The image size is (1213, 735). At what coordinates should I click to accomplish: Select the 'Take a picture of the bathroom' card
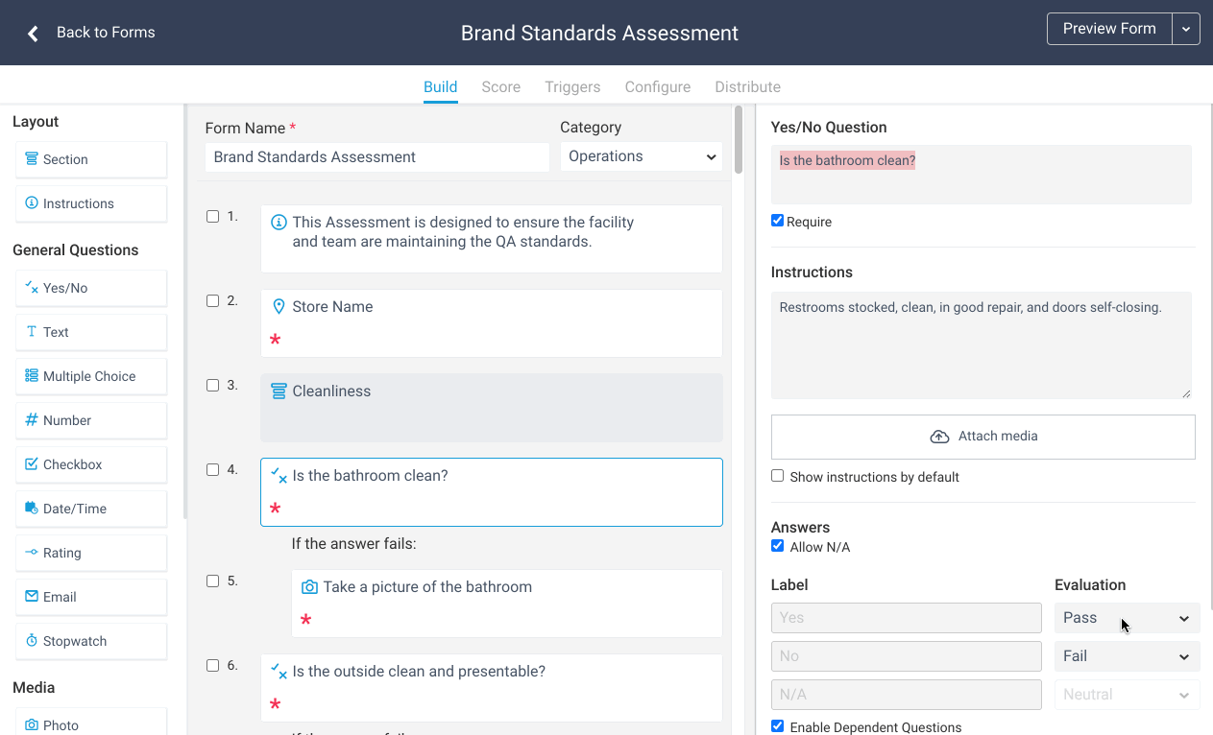click(507, 604)
